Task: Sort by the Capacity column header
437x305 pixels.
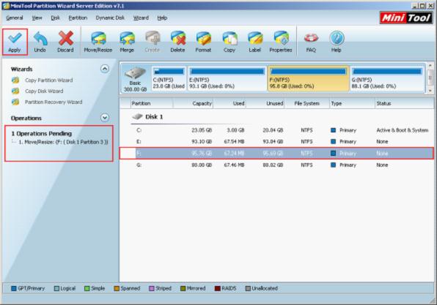Action: coord(193,103)
